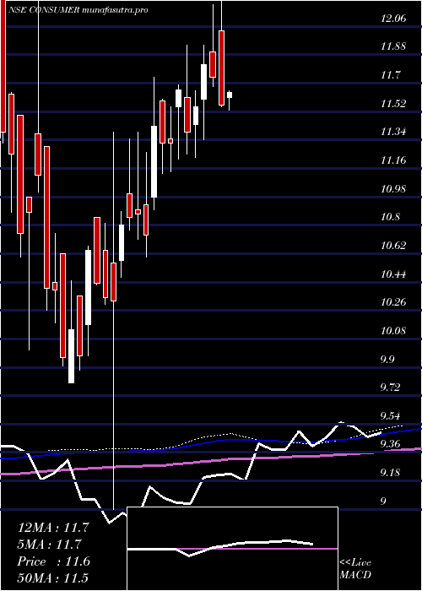This screenshot has height=591, width=422.
Task: Click the 9.9 price axis label
Action: [388, 359]
